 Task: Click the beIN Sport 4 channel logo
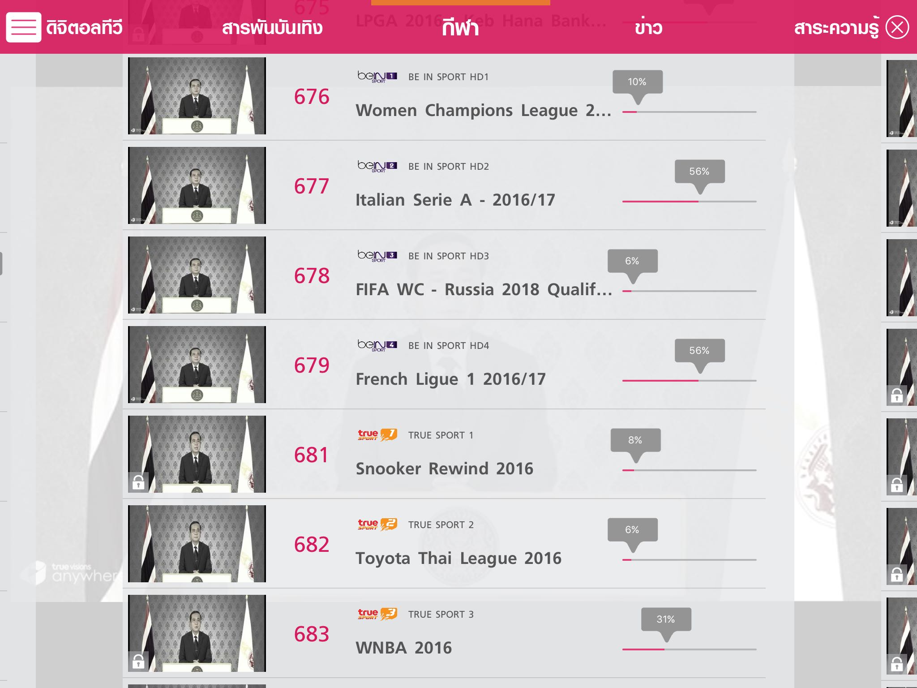pos(377,345)
